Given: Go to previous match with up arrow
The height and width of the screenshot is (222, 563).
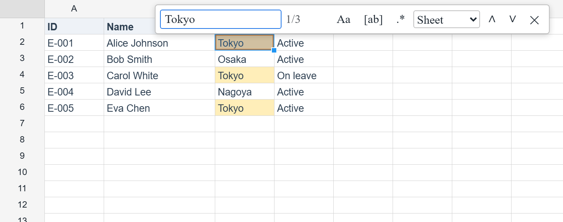Looking at the screenshot, I should point(492,19).
